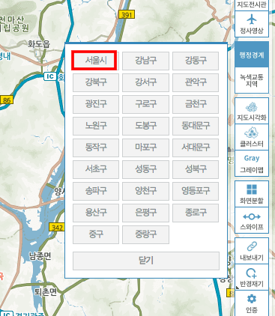Show the 녹색교통 지역 layer
Image resolution: width=275 pixels, height=316 pixels.
tap(252, 80)
